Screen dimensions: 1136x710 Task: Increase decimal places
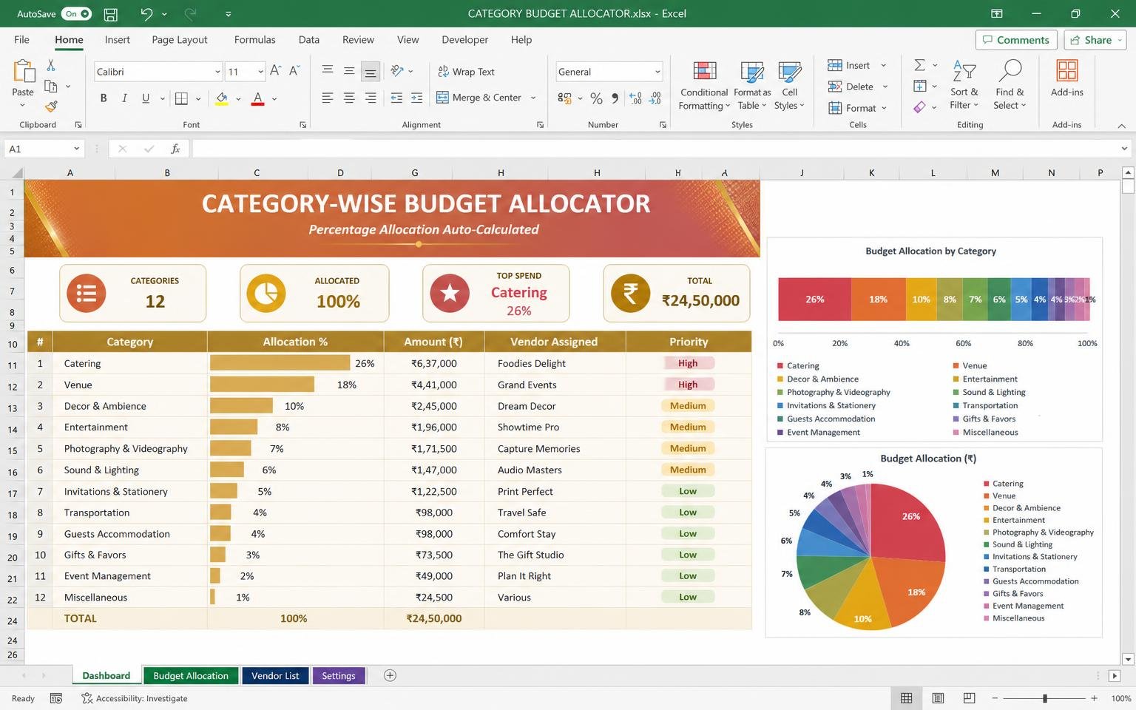pos(635,98)
